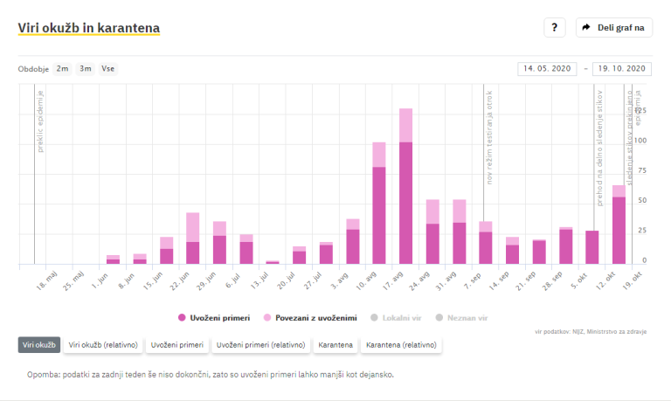Open the Uvoženi primeri (relativno) tab
The image size is (671, 401).
pyautogui.click(x=261, y=345)
